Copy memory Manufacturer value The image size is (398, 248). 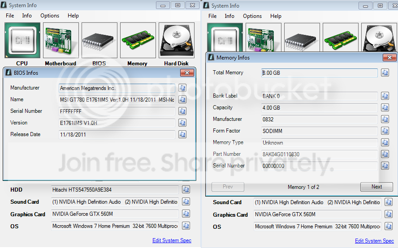(x=385, y=120)
